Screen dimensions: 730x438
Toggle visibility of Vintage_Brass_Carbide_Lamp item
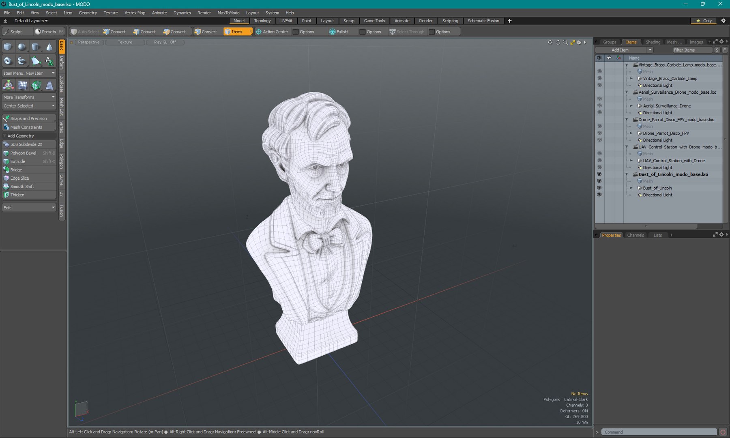[x=599, y=78]
